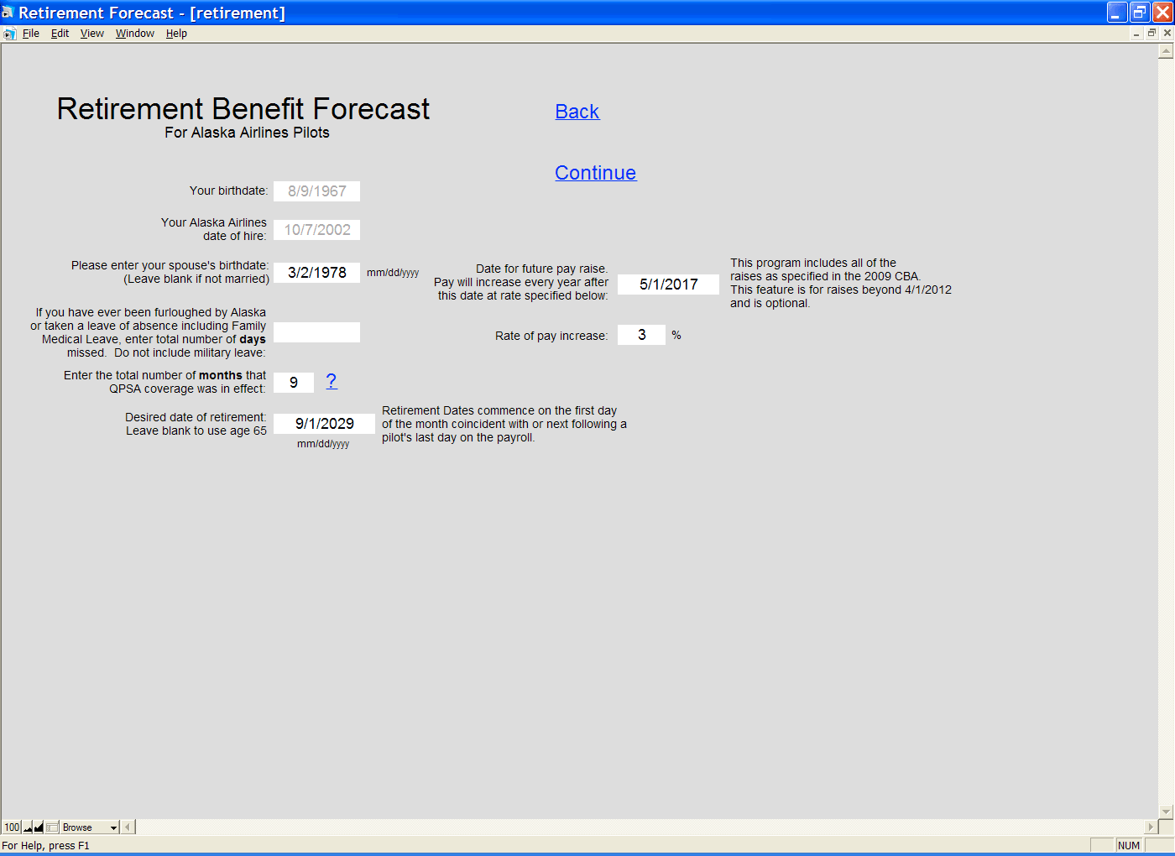Restore the inner retirement document window
Viewport: 1175px width, 856px height.
coord(1151,34)
